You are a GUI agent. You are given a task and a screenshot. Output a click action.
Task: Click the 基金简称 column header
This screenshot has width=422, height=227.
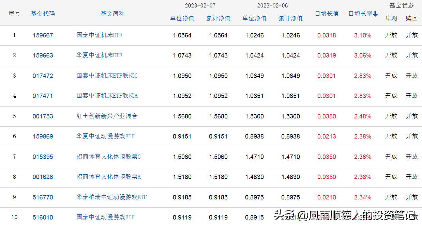[112, 14]
